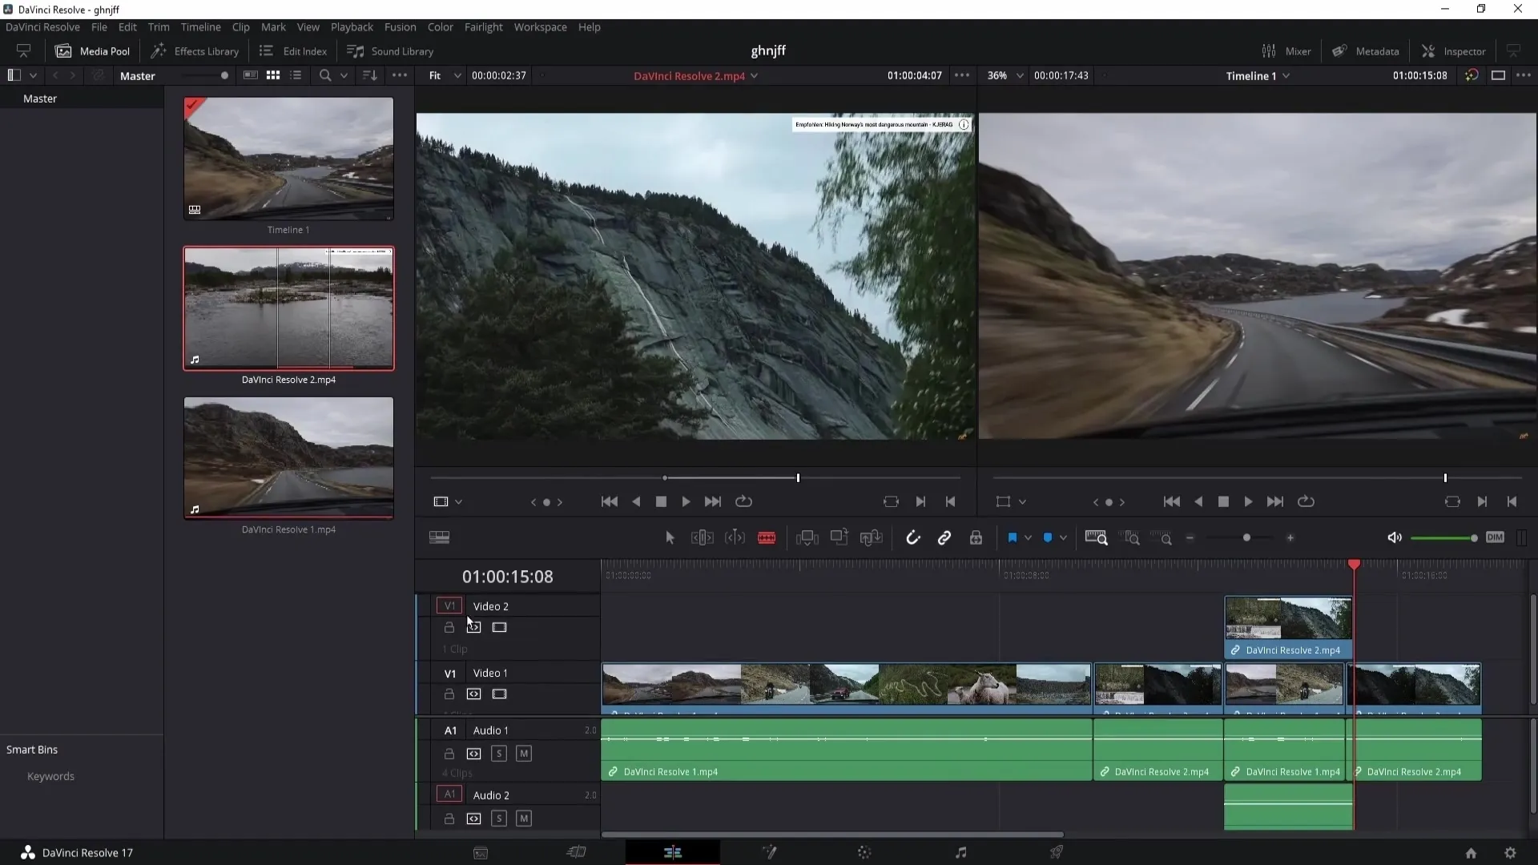Open Project Settings gear icon
This screenshot has width=1538, height=865.
[x=1510, y=853]
